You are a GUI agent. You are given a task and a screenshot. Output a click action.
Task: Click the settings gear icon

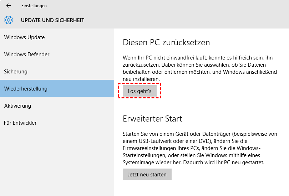9,20
